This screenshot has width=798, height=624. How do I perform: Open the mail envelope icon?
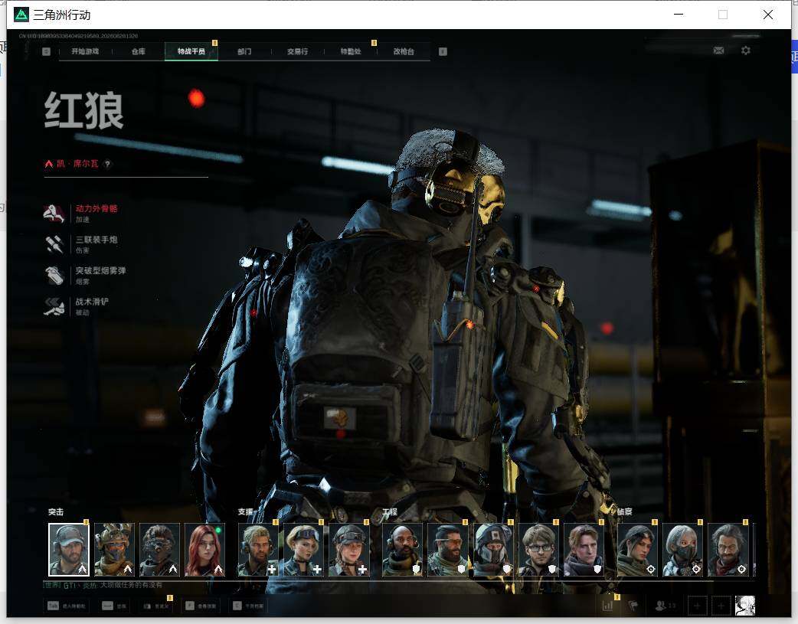click(x=718, y=51)
